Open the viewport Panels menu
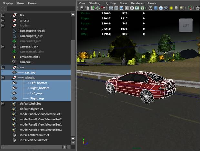The image size is (200, 151). [152, 3]
